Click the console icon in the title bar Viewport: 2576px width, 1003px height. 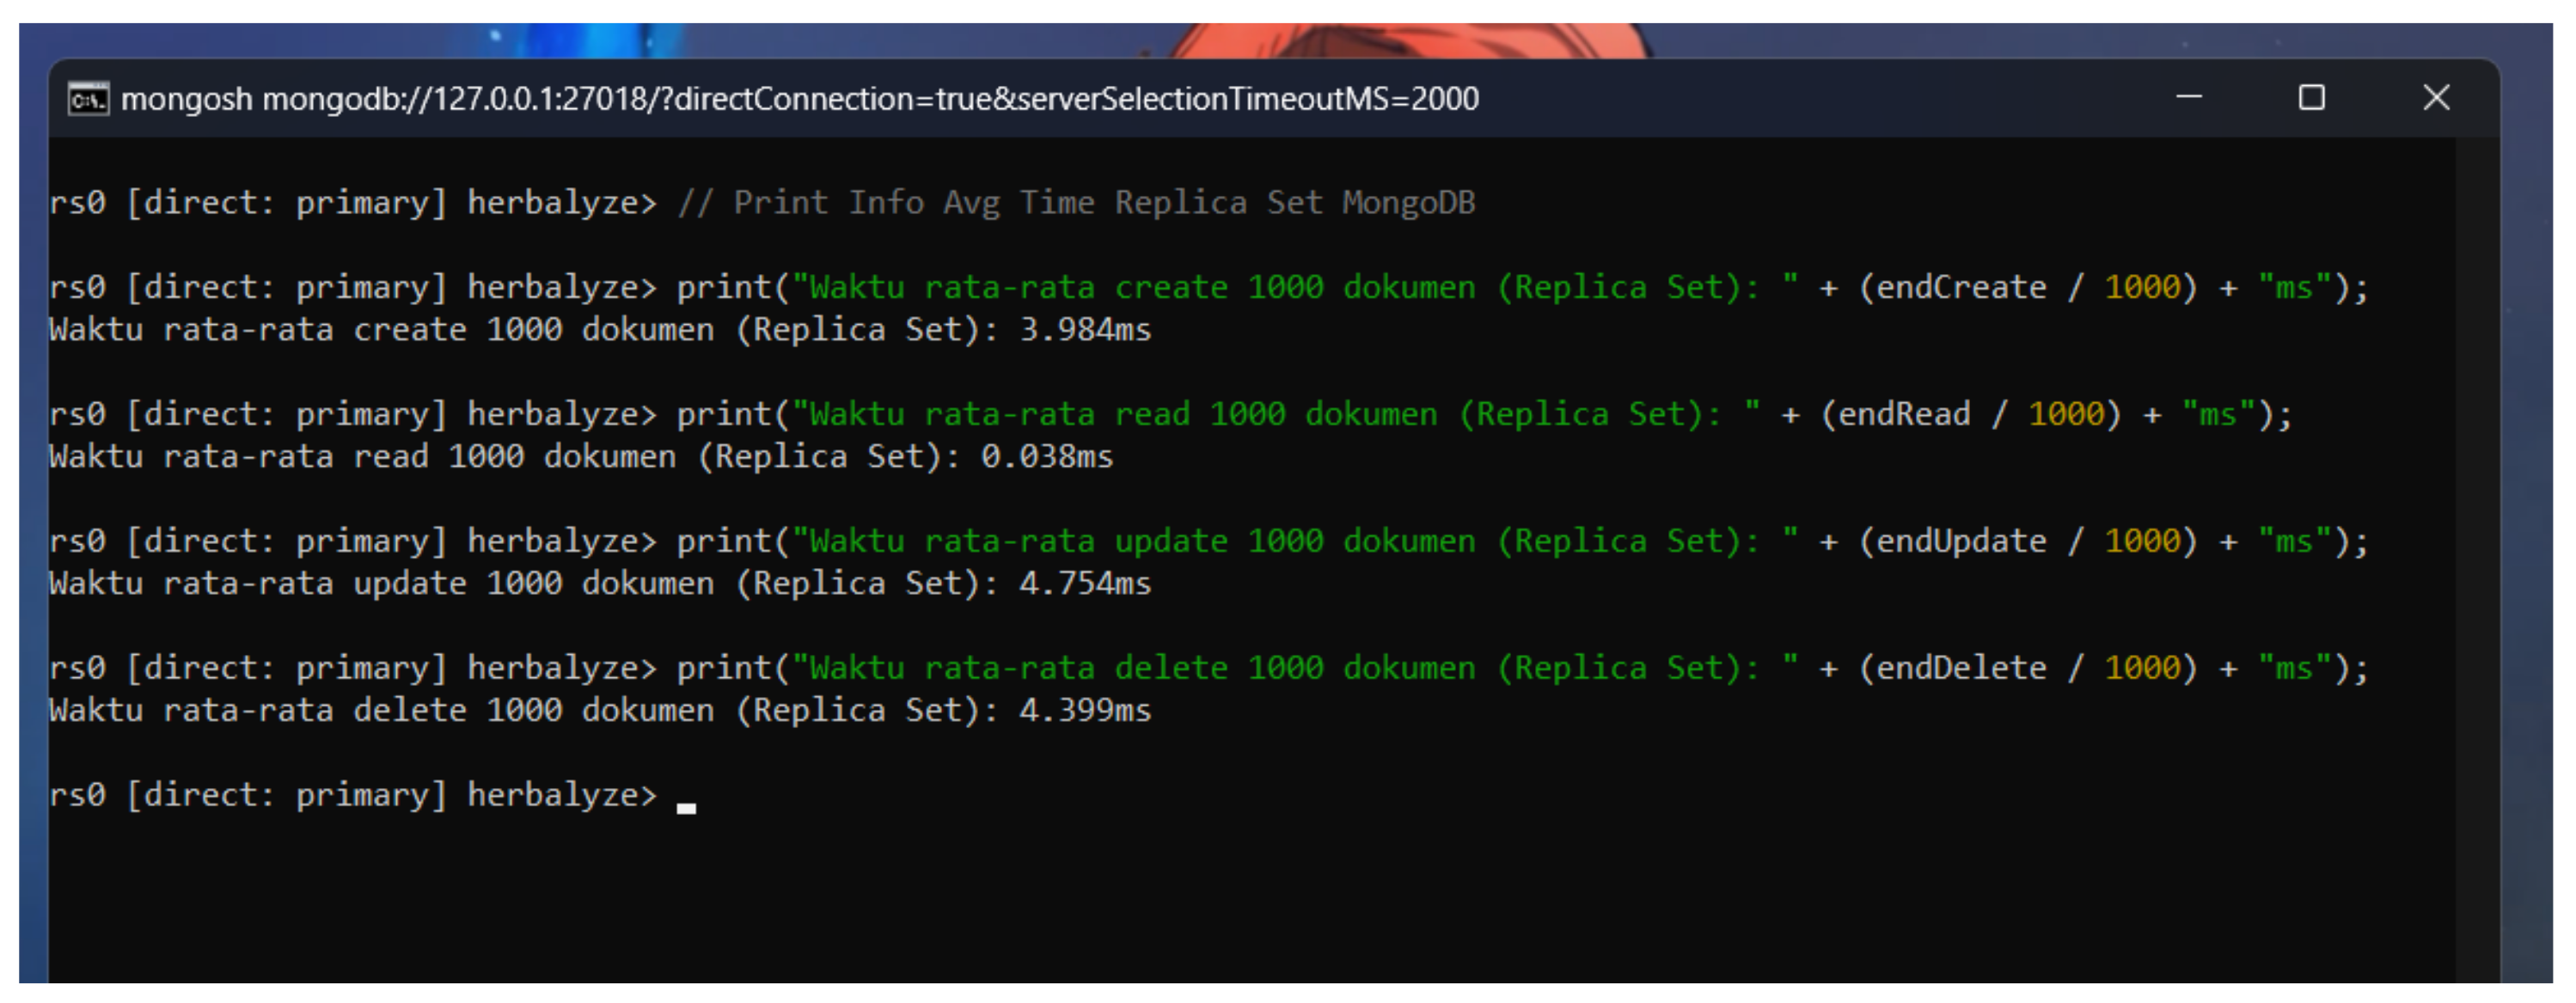point(88,99)
